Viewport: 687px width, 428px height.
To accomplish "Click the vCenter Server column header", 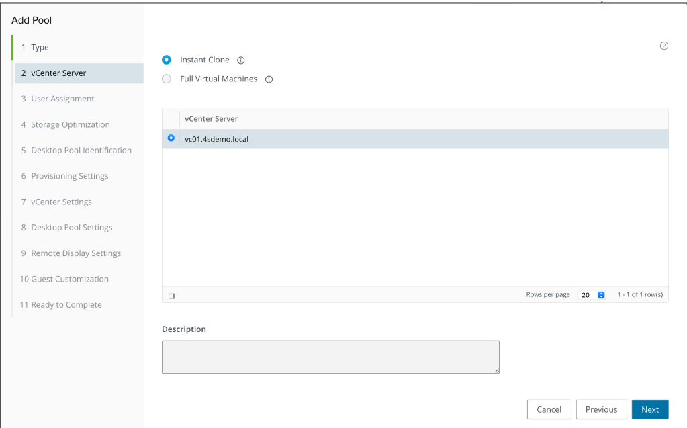I will pos(212,119).
